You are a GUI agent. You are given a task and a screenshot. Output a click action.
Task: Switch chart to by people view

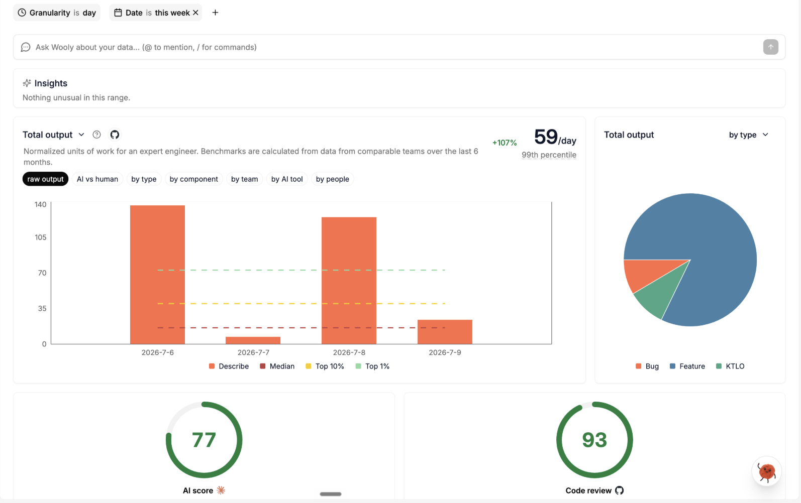click(x=333, y=179)
